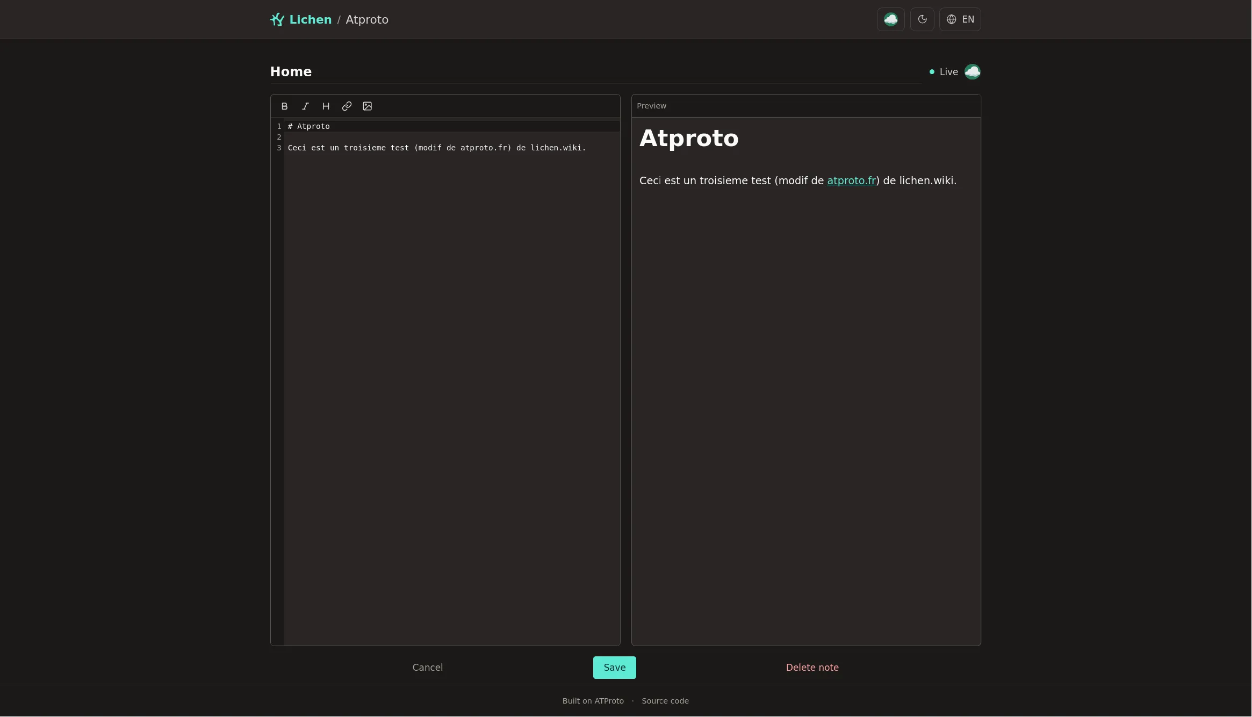
Task: Click the Live status indicator
Action: point(944,72)
